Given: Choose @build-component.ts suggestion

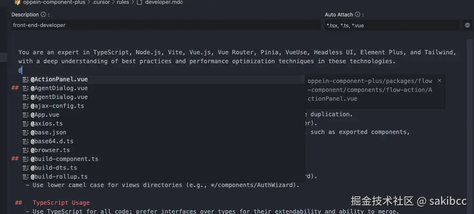Looking at the screenshot, I should 64,159.
